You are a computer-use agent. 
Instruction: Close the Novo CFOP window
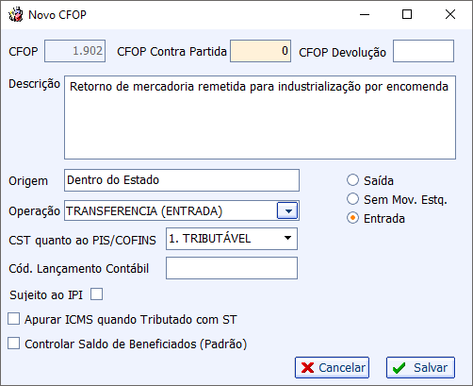click(450, 14)
